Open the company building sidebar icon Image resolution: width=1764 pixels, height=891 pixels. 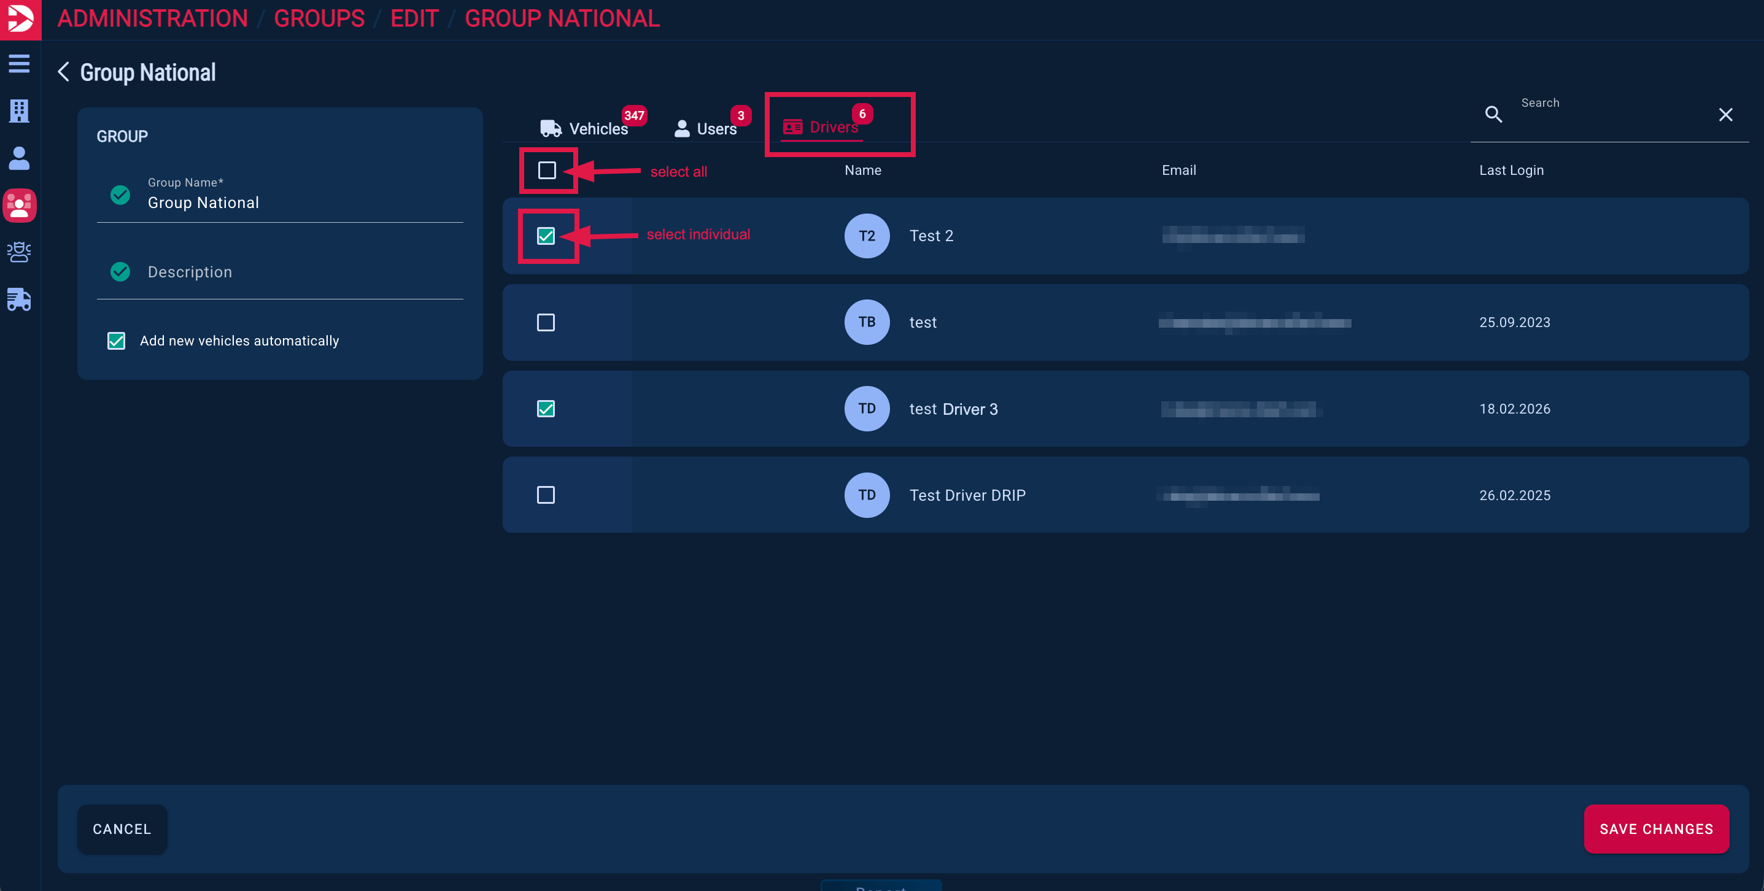(x=19, y=110)
